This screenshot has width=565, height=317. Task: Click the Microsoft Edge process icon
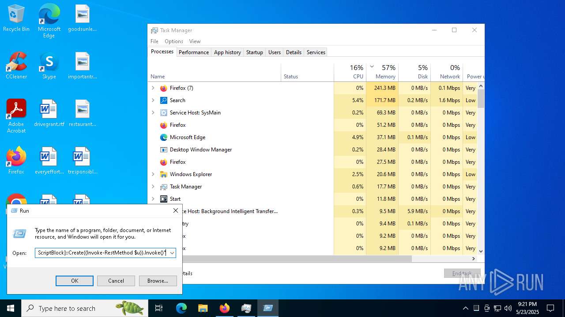164,137
